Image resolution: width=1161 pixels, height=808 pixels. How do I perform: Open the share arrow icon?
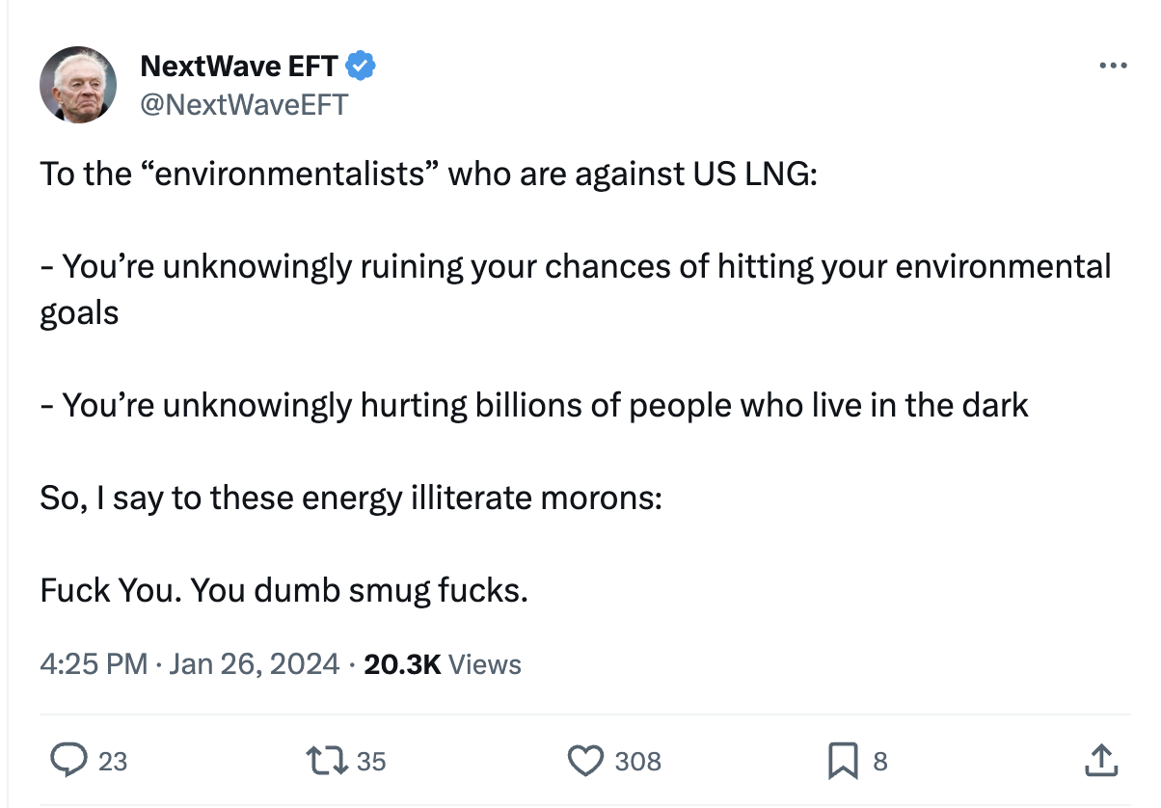pyautogui.click(x=1100, y=761)
